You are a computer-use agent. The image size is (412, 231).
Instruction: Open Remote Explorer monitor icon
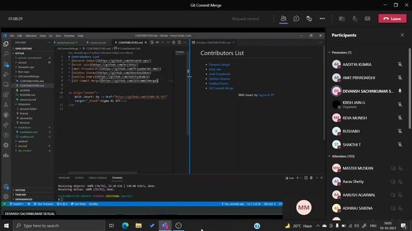tap(6, 85)
